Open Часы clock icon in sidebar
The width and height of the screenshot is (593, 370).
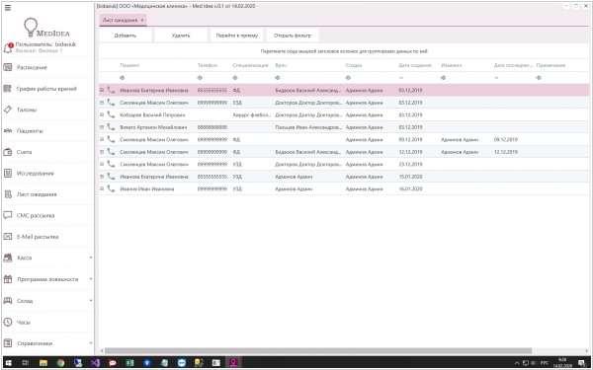click(8, 323)
